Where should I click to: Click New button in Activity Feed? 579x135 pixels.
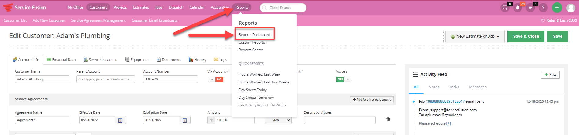pos(550,75)
